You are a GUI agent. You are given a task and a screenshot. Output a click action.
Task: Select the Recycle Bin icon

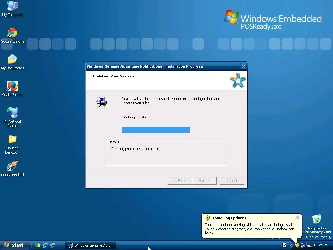pos(317,222)
